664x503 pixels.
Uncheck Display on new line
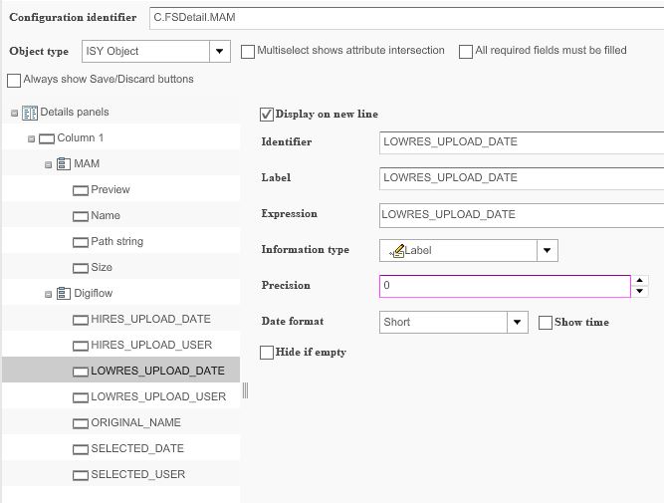(267, 115)
